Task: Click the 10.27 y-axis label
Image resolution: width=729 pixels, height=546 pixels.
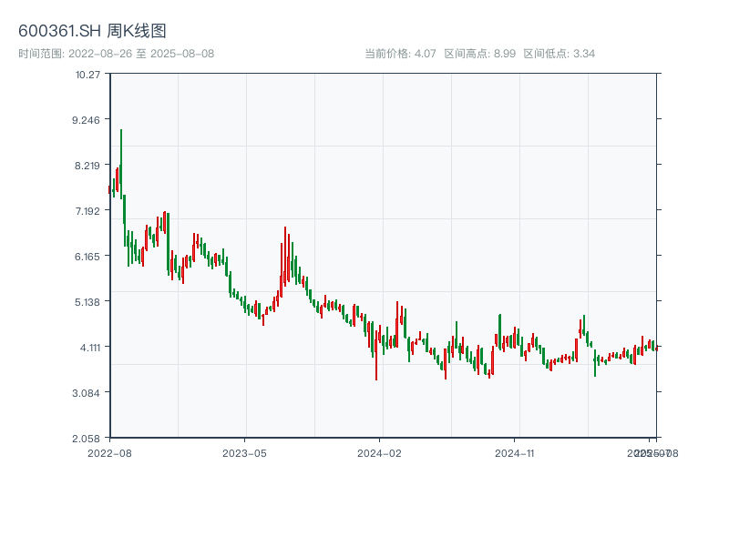Action: [88, 74]
